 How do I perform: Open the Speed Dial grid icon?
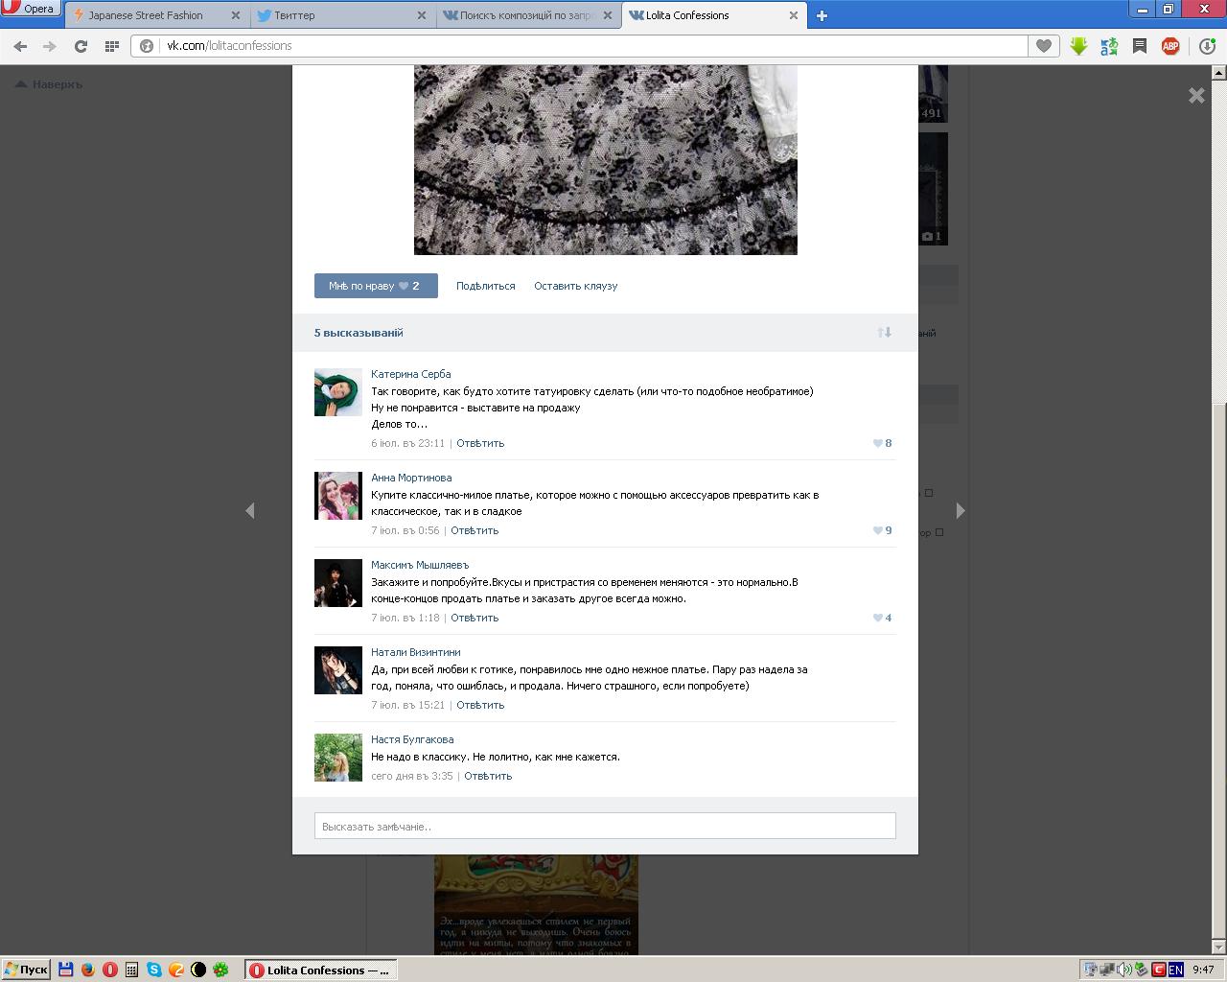point(111,46)
